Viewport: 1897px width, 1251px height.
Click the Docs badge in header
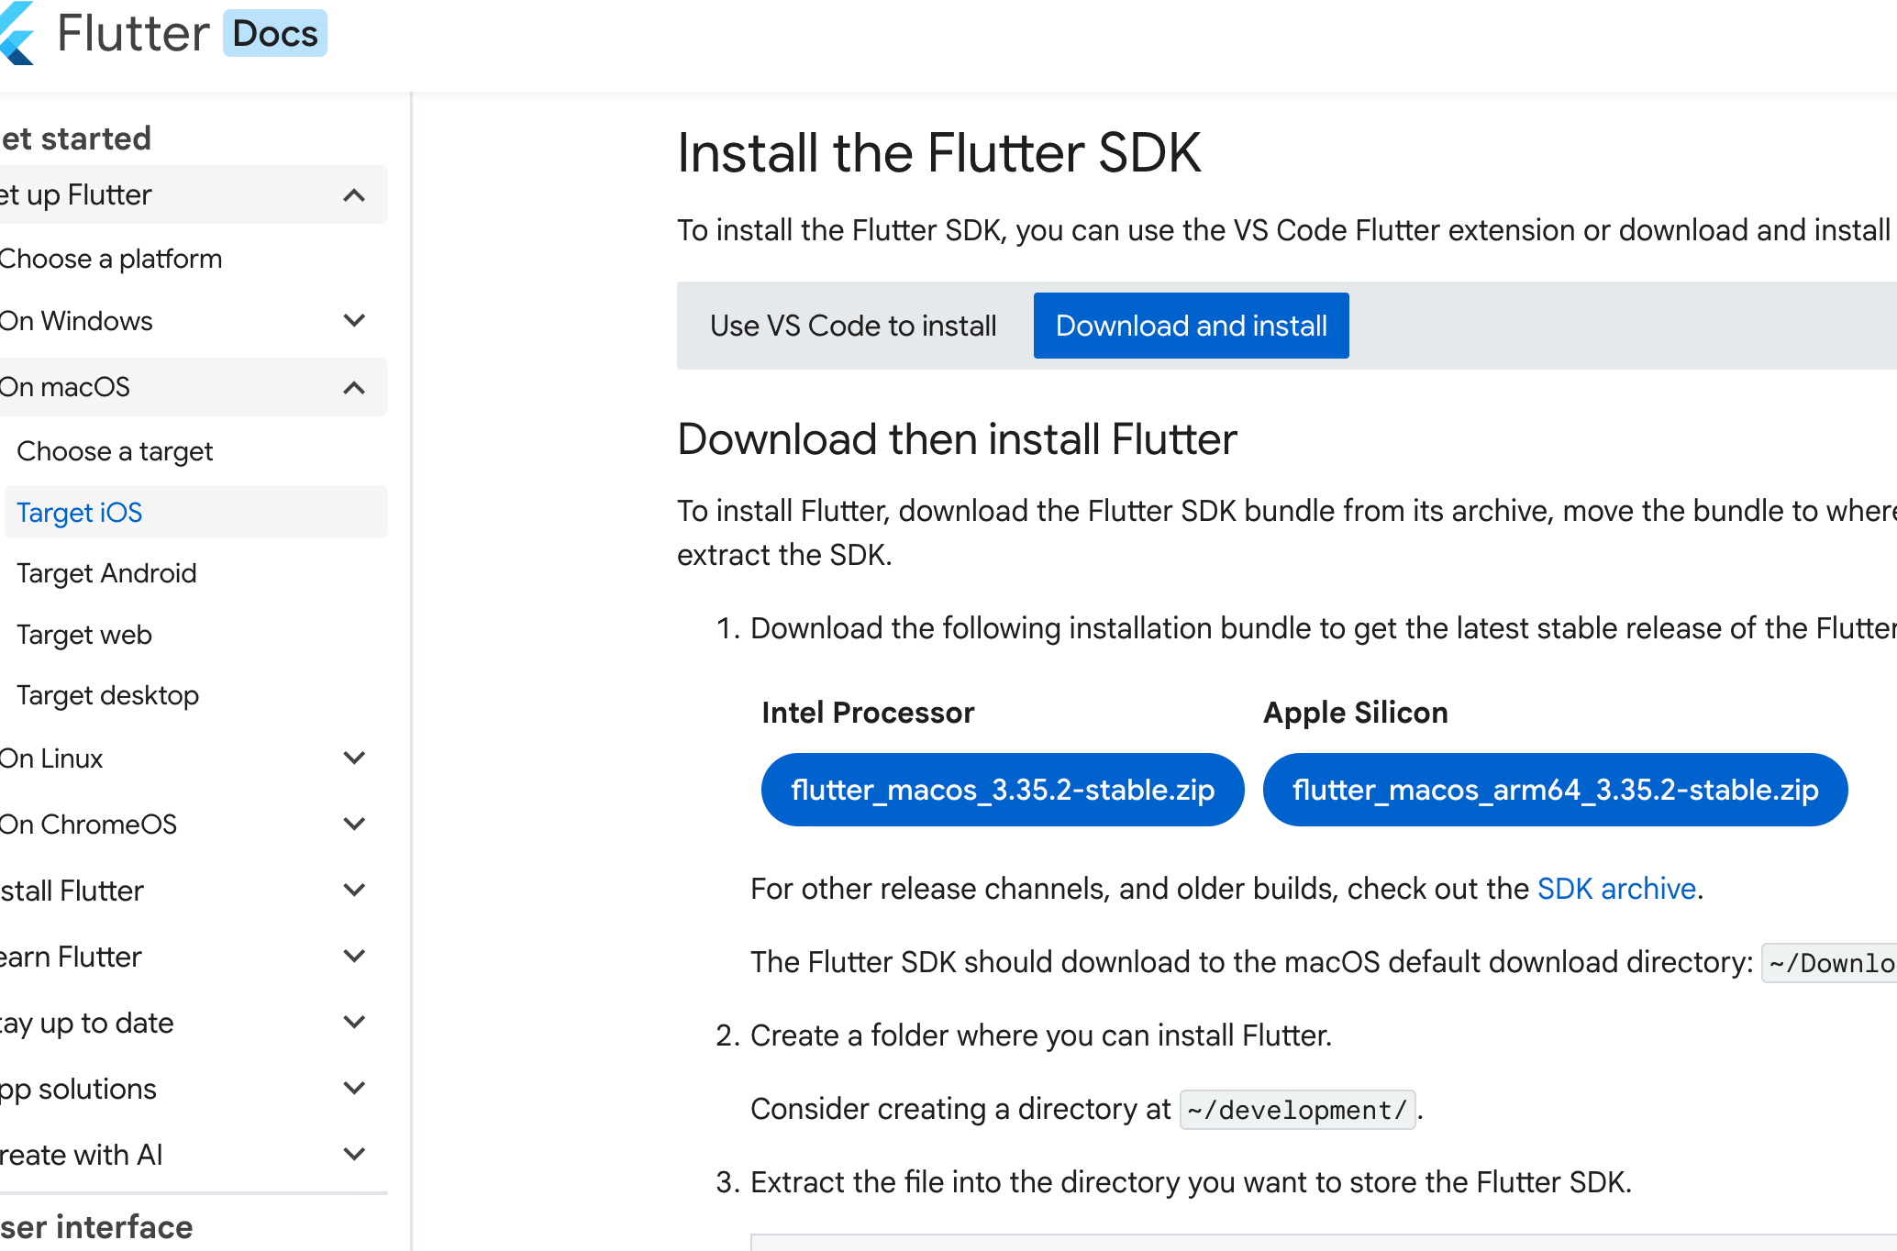(x=274, y=34)
